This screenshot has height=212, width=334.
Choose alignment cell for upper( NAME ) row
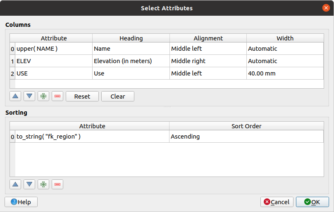tap(208, 49)
